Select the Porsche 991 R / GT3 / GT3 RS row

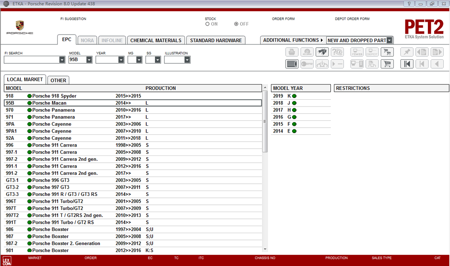click(x=133, y=195)
